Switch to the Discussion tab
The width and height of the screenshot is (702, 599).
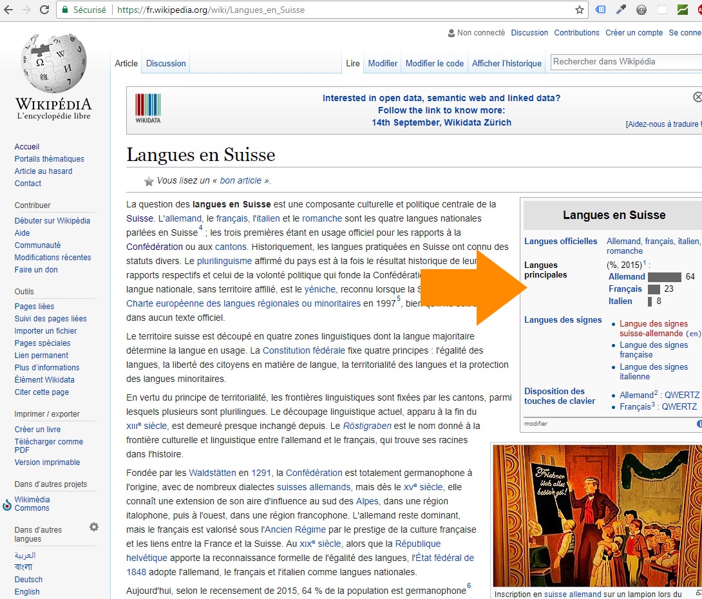pyautogui.click(x=166, y=63)
